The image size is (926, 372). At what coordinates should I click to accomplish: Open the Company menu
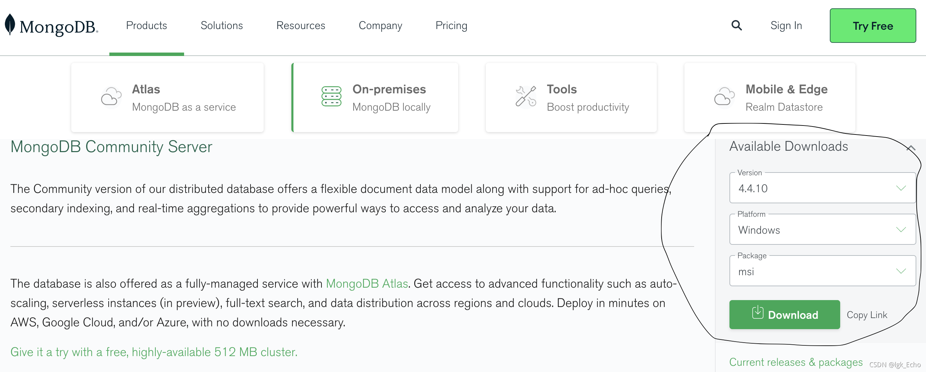coord(380,26)
